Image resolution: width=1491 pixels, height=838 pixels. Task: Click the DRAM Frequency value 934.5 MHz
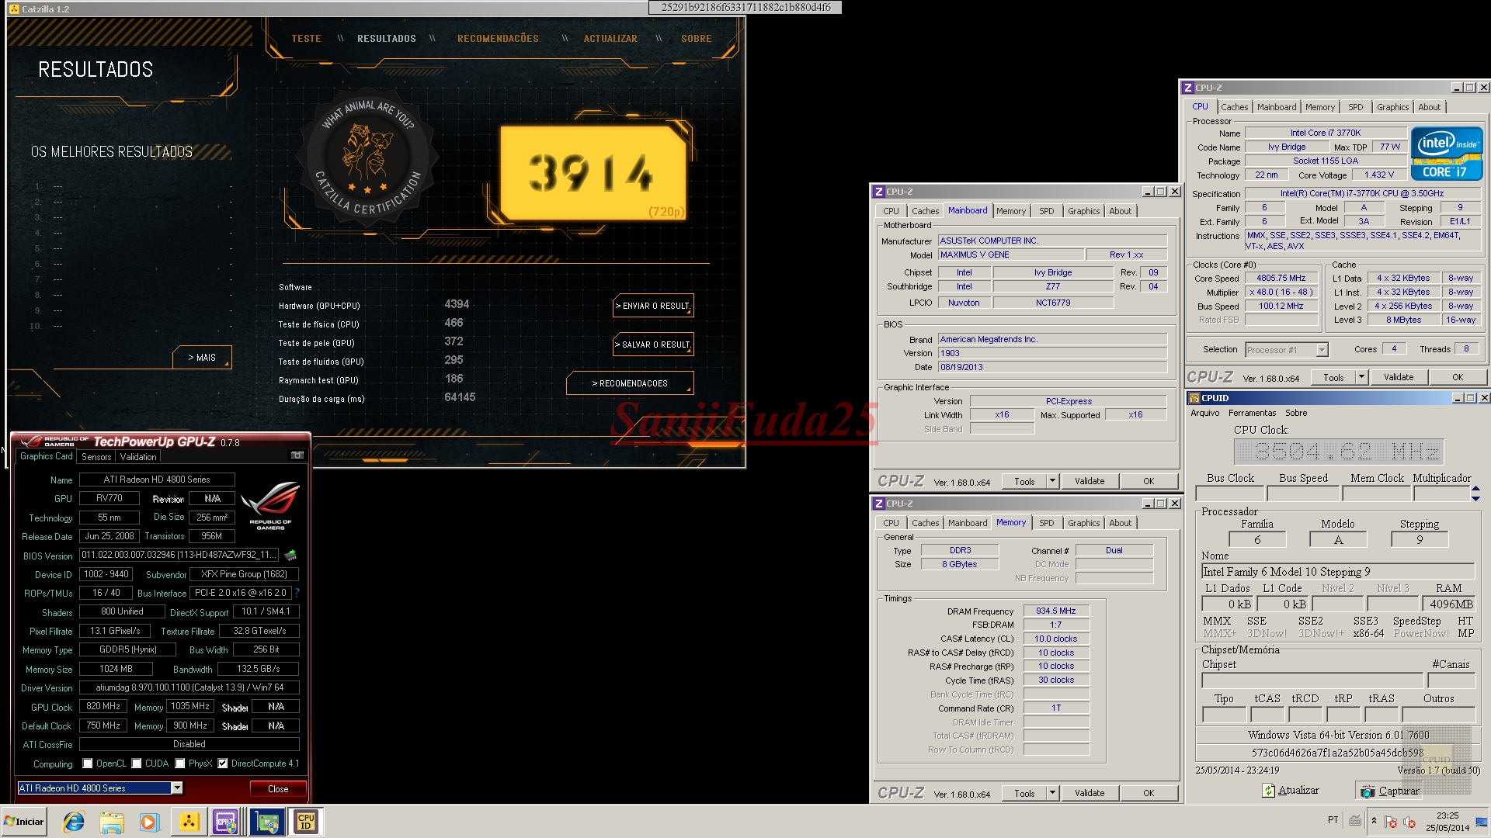coord(1056,611)
